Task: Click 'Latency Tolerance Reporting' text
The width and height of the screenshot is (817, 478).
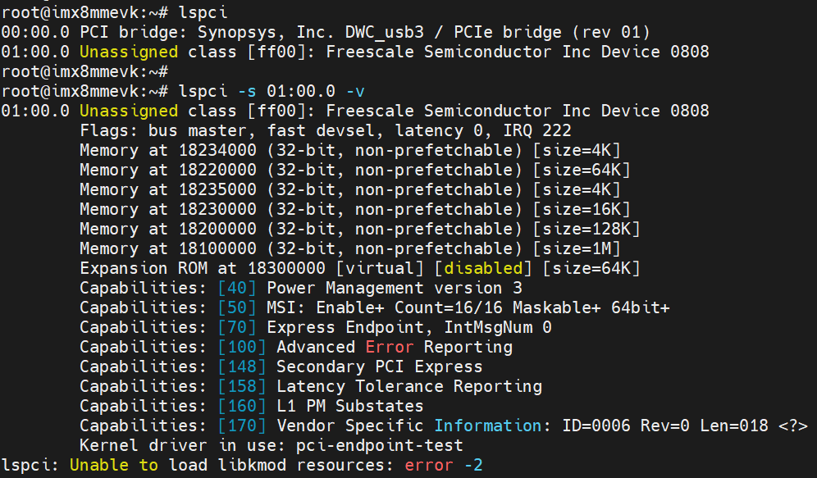Action: pos(408,386)
